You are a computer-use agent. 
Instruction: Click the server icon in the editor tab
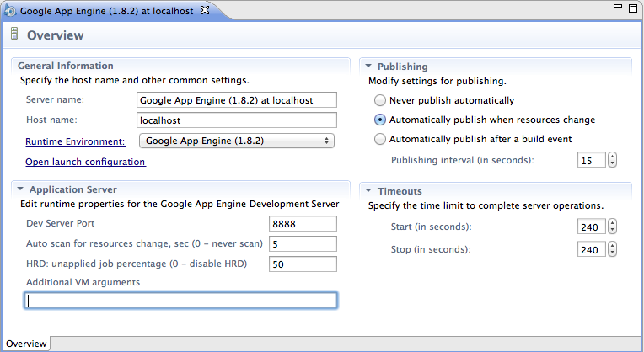pos(9,11)
